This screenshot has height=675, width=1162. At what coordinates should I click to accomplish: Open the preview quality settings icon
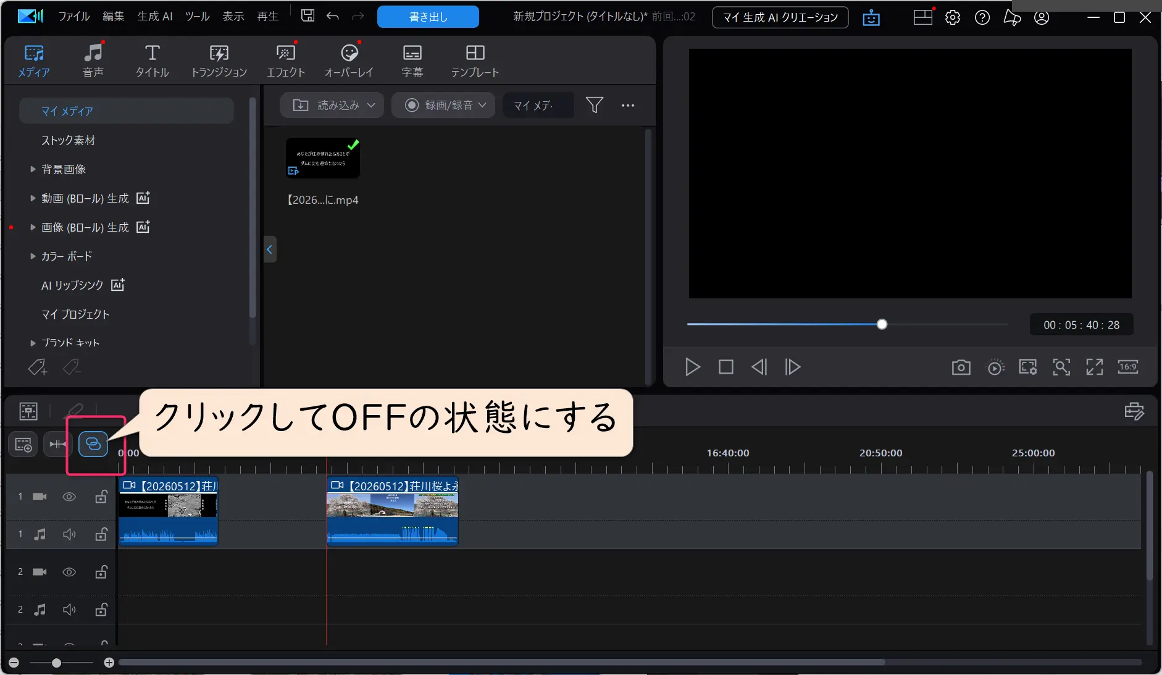[995, 367]
